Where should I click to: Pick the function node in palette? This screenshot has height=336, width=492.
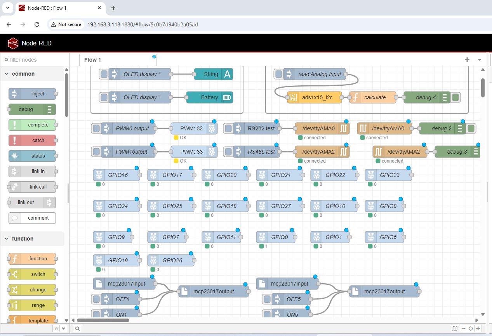[x=32, y=258]
